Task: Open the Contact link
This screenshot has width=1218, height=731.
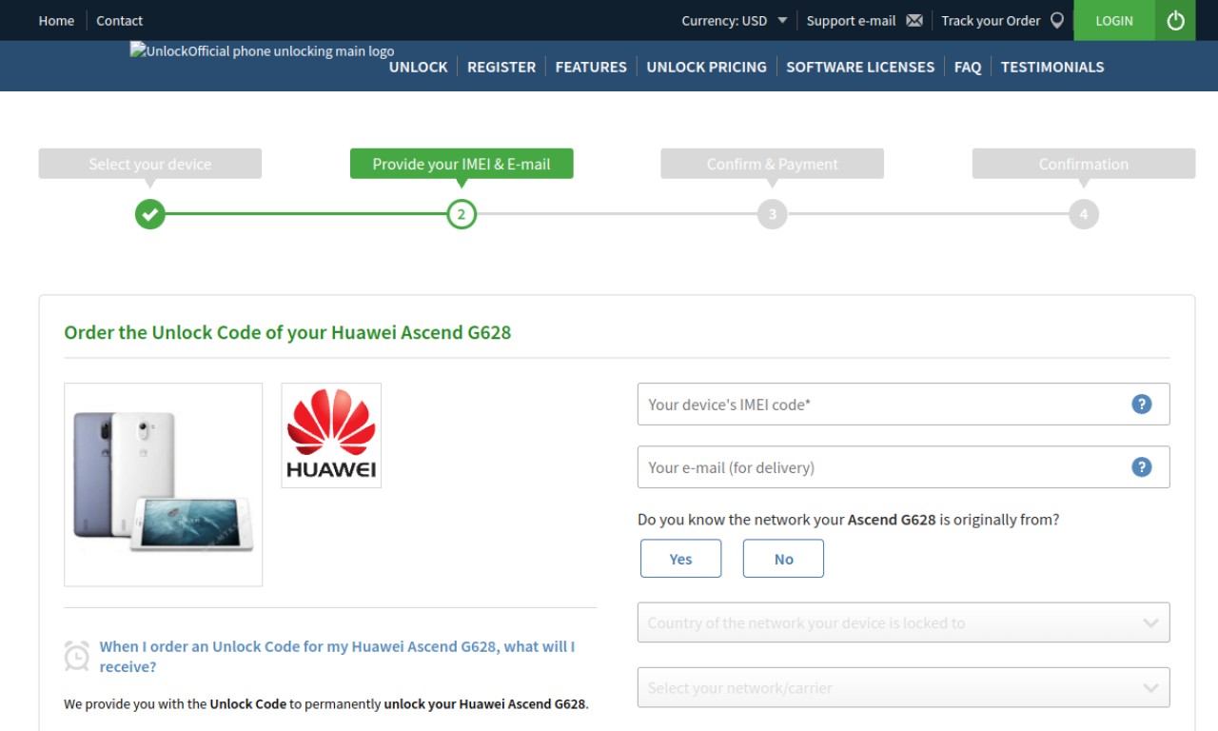Action: pos(119,20)
